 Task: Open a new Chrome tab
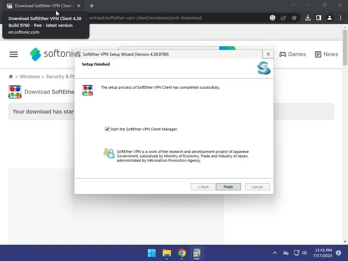click(92, 6)
